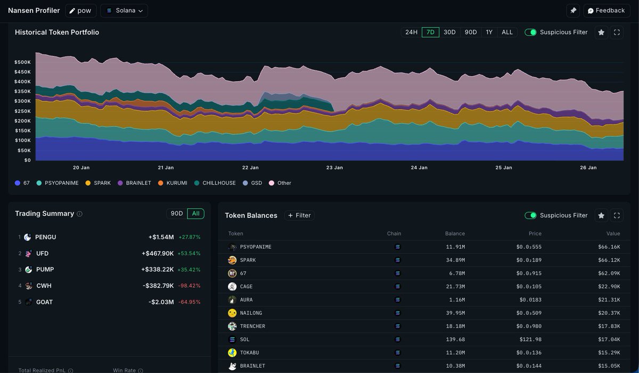639x373 pixels.
Task: Click the star icon in Historical Token Portfolio
Action: pos(601,33)
